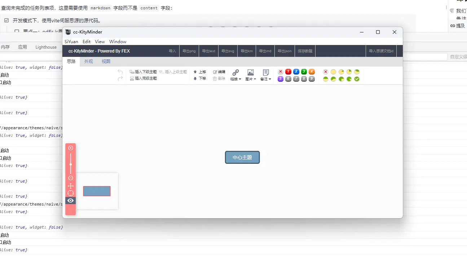Zoom in with the plus circle icon
The height and width of the screenshot is (261, 467).
coord(71,148)
